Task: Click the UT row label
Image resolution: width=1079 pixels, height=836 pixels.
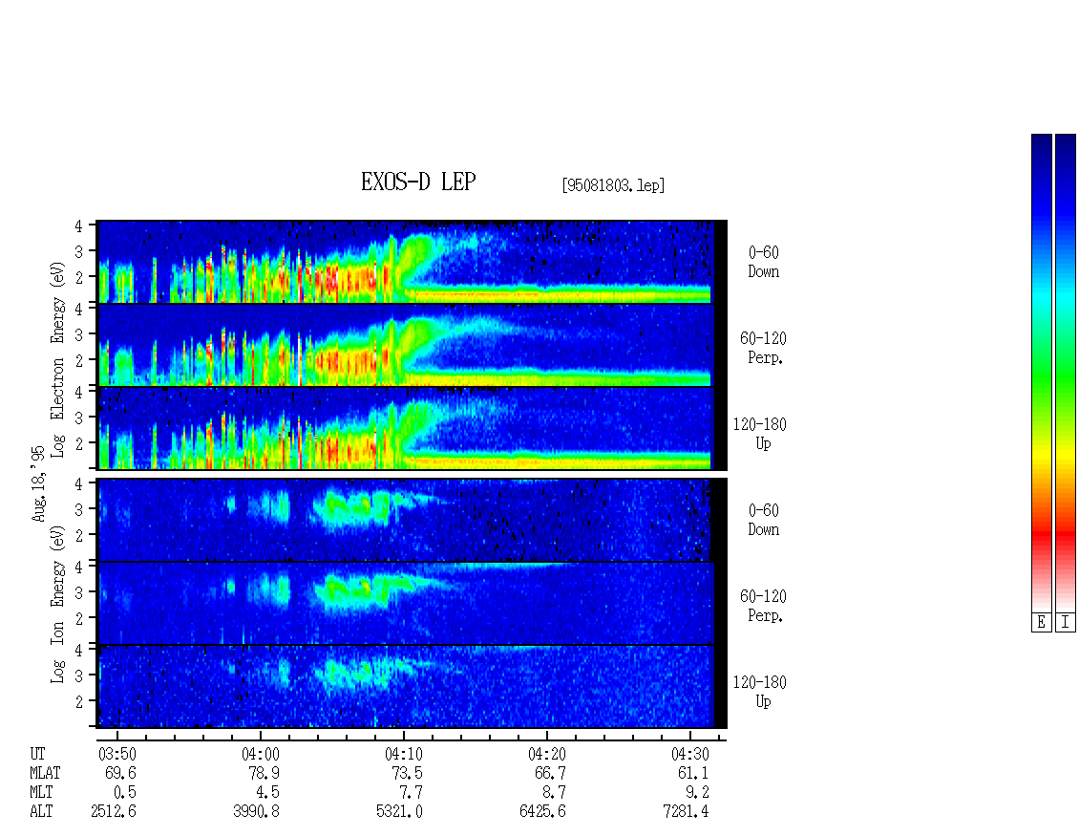Action: point(38,754)
